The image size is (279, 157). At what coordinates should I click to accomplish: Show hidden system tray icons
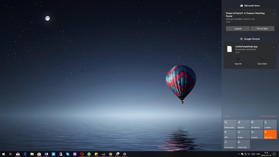239,154
